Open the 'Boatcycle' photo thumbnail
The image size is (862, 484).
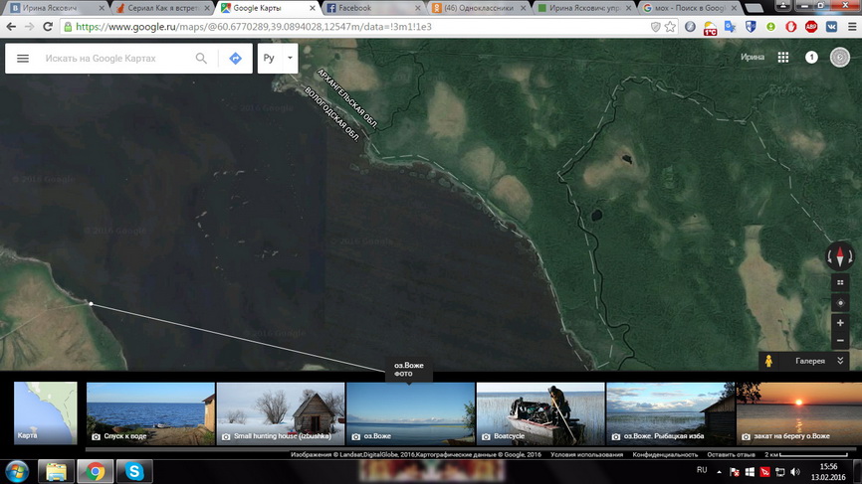coord(540,413)
